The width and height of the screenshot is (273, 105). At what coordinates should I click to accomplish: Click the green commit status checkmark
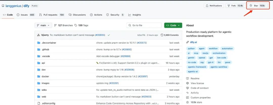pyautogui.click(x=109, y=35)
